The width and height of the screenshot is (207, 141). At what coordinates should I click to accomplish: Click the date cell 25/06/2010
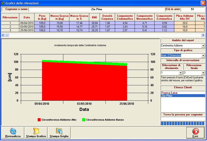(x=27, y=30)
